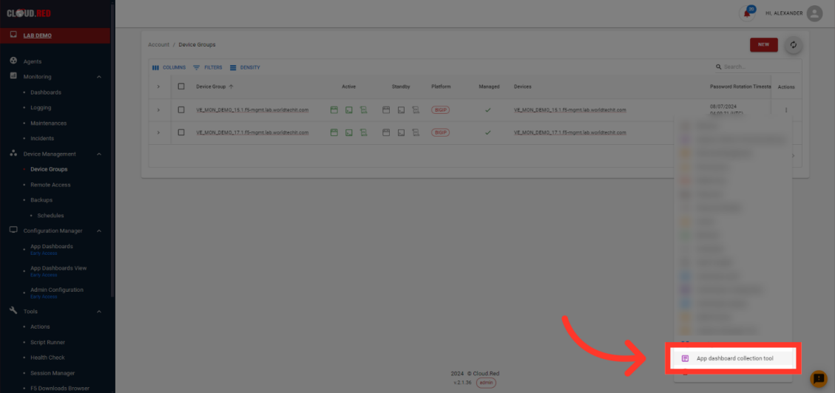The image size is (835, 393).
Task: Check the VE_MON_DEMO_17.1 row checkbox
Action: tap(181, 132)
